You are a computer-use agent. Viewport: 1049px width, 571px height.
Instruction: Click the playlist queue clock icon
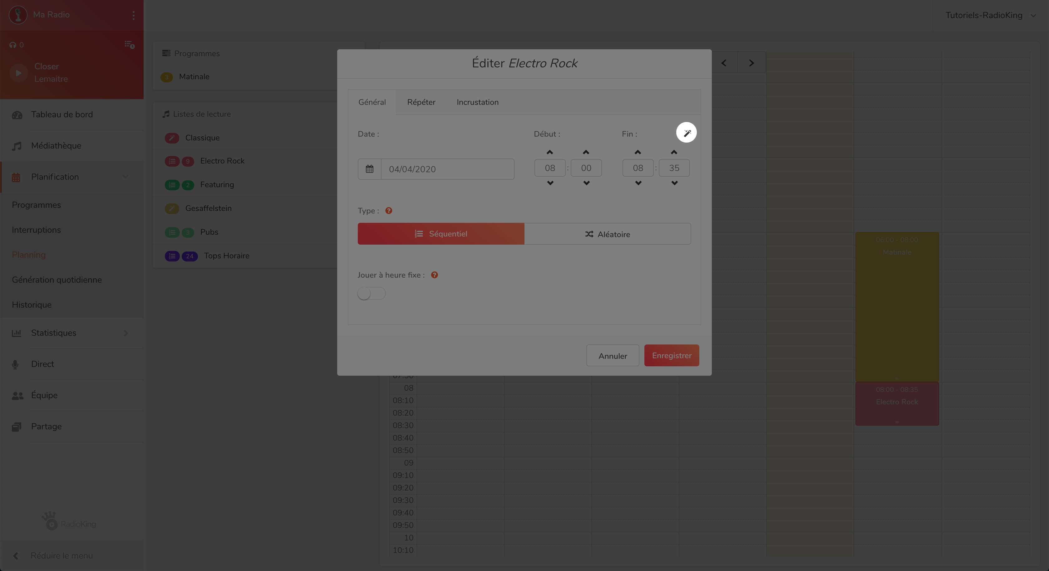pyautogui.click(x=130, y=45)
